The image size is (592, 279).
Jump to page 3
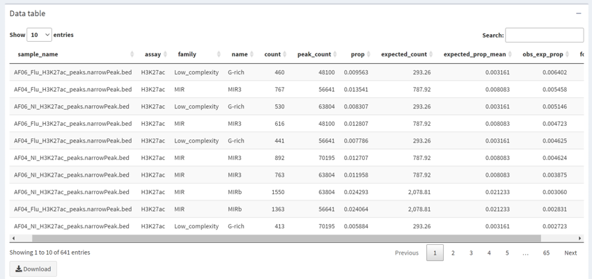tap(471, 253)
